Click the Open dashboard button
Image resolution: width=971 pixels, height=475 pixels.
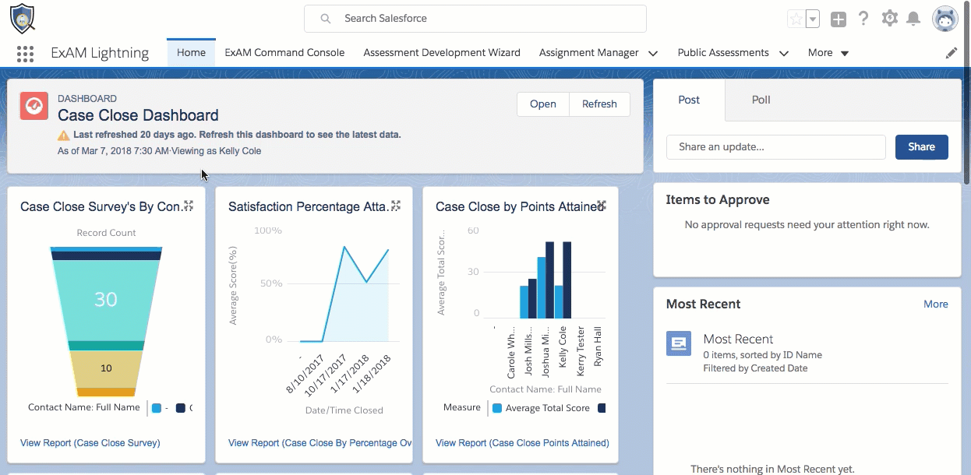[543, 104]
